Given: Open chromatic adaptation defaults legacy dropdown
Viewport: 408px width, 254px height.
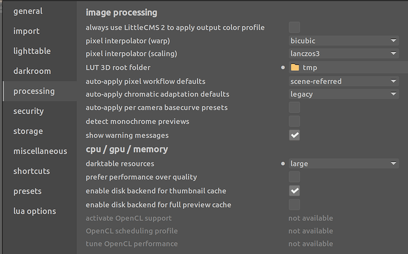Looking at the screenshot, I should click(x=343, y=94).
